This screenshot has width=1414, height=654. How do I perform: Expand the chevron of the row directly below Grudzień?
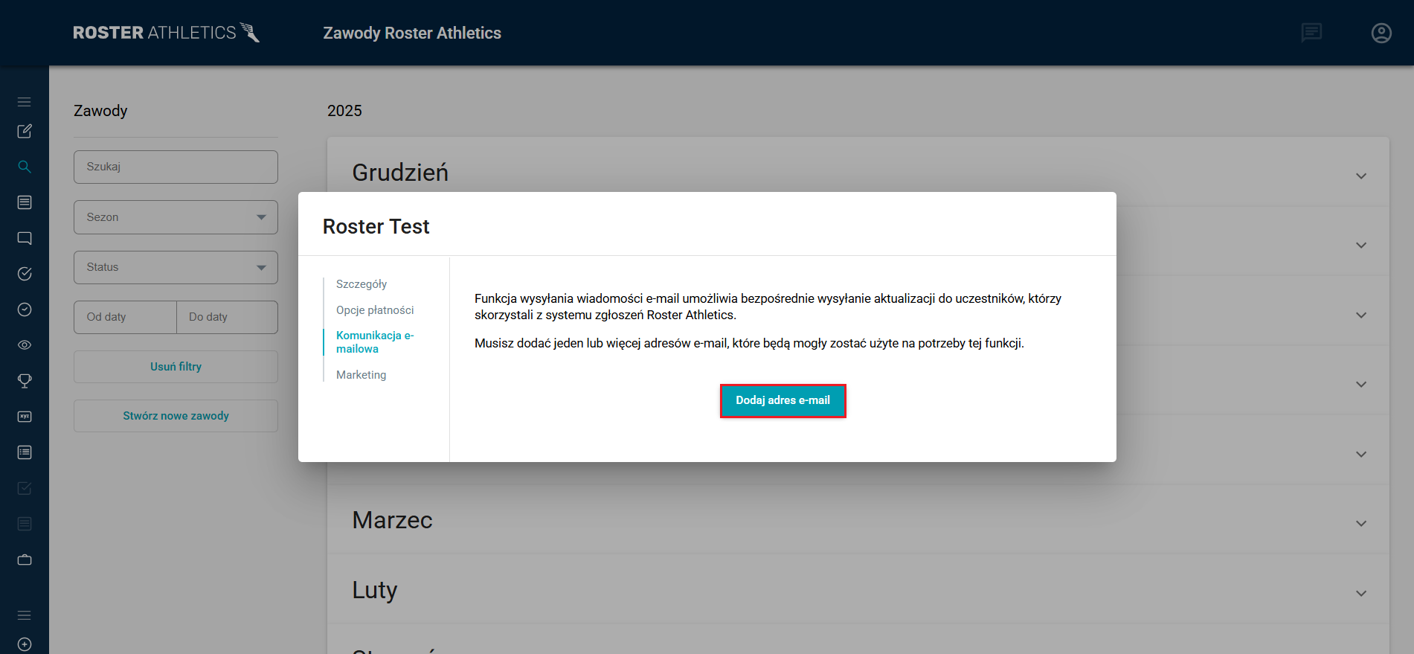[x=1361, y=246]
